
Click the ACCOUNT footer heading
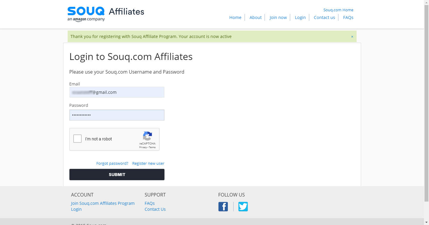[82, 195]
